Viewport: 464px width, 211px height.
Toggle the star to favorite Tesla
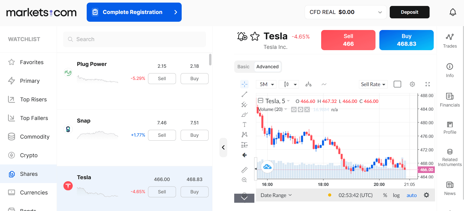coord(255,36)
